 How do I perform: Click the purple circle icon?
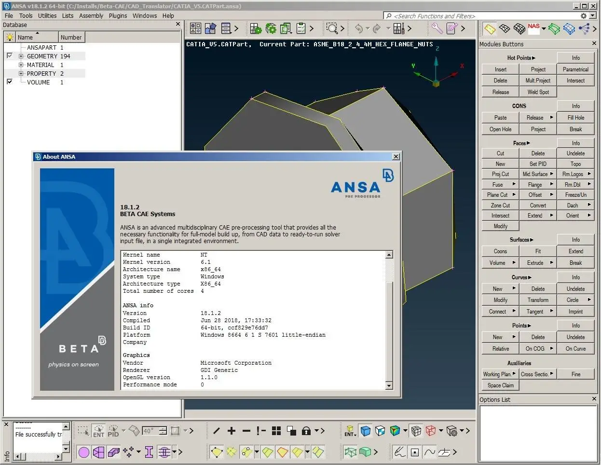click(x=84, y=452)
